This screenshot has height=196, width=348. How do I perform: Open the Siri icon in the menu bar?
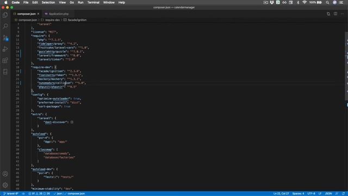point(334,2)
